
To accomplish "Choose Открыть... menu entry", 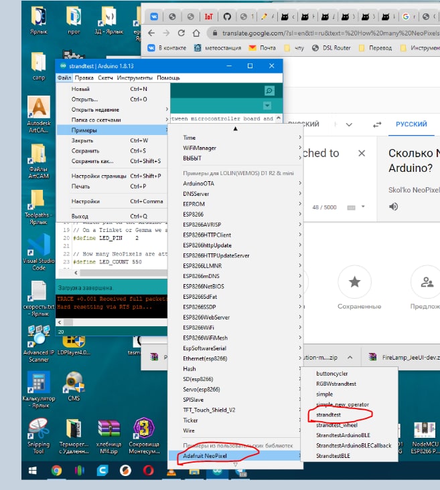I will [x=113, y=100].
